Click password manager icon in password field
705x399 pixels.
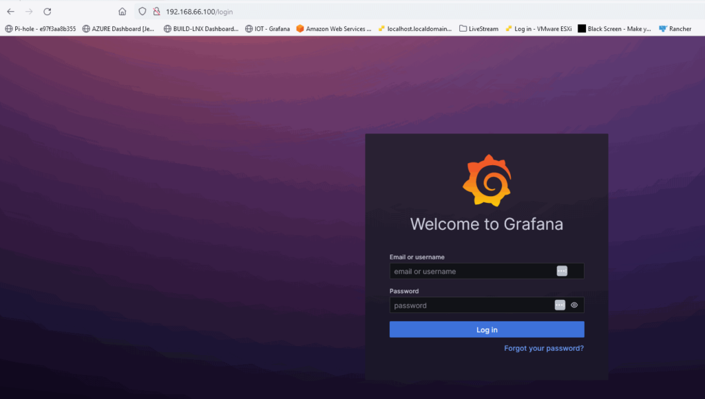pyautogui.click(x=560, y=305)
